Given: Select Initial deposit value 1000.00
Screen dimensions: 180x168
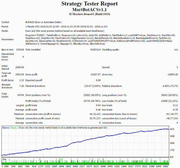Looking at the screenshot, I should (x=20, y=67).
